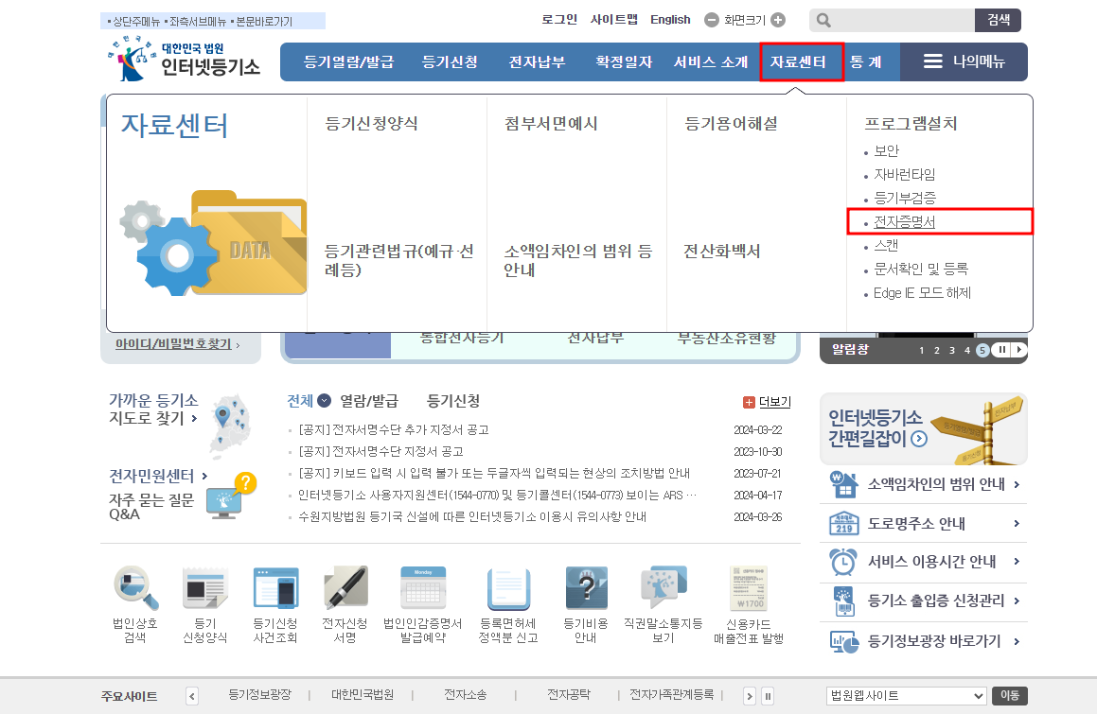Open 등기용어해설 link
The image size is (1097, 714).
(x=731, y=124)
